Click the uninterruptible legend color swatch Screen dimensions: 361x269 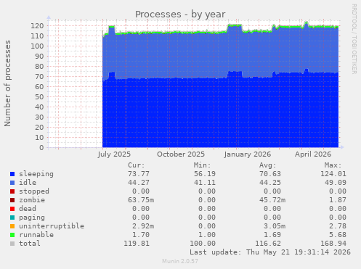pos(12,226)
